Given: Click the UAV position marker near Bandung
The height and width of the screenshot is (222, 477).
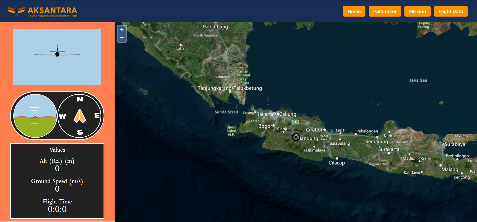Looking at the screenshot, I should (x=296, y=137).
